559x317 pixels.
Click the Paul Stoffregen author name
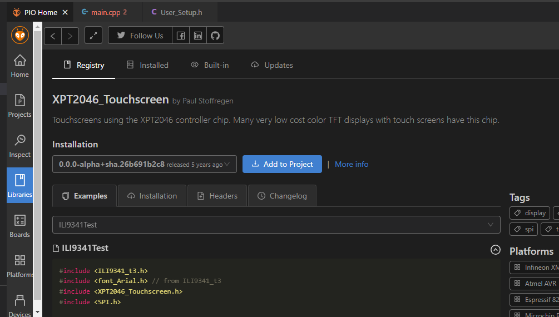pos(208,101)
